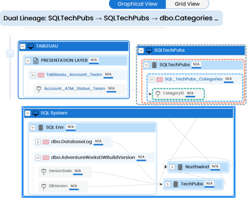247x198 pixels.
Task: Switch to Grid View tab
Action: pyautogui.click(x=187, y=4)
